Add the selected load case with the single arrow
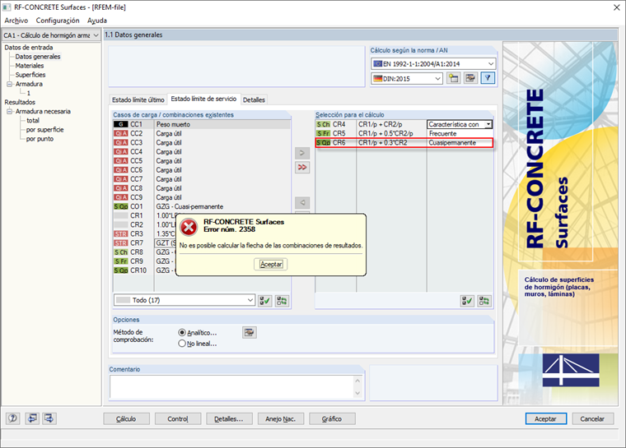The width and height of the screenshot is (626, 448). pos(302,153)
